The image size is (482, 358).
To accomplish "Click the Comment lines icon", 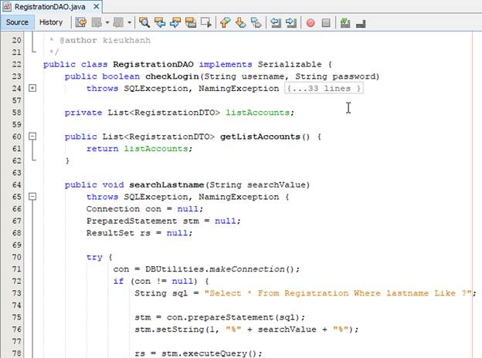I will coord(345,22).
